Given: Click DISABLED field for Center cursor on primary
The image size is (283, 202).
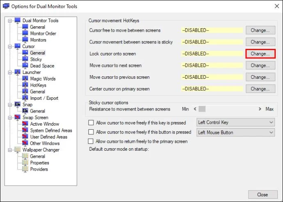Looking at the screenshot, I should coord(212,89).
